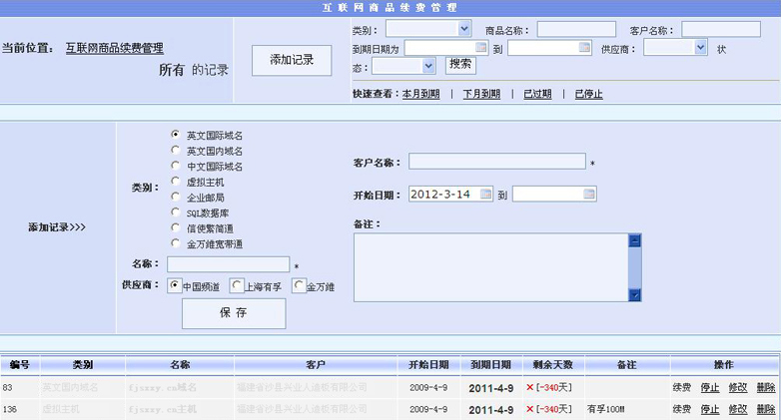Click the red X icon in row 83
The width and height of the screenshot is (781, 420).
[x=529, y=387]
